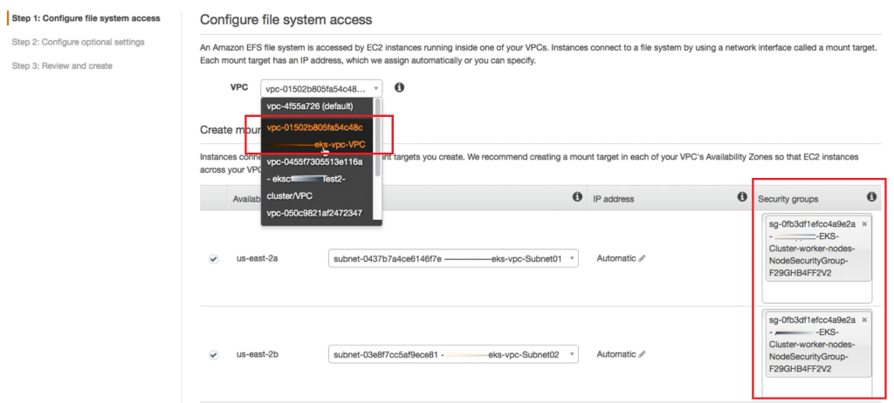Click the us-east-2b zone label

pyautogui.click(x=258, y=354)
